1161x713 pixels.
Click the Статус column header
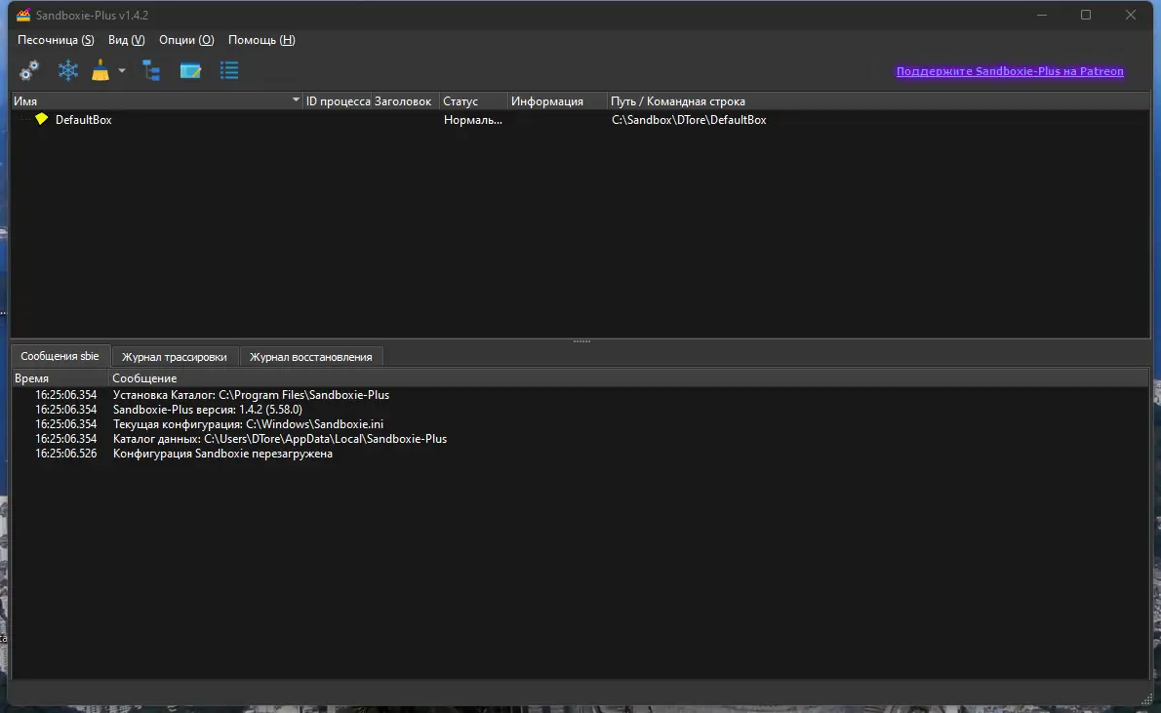pos(473,100)
